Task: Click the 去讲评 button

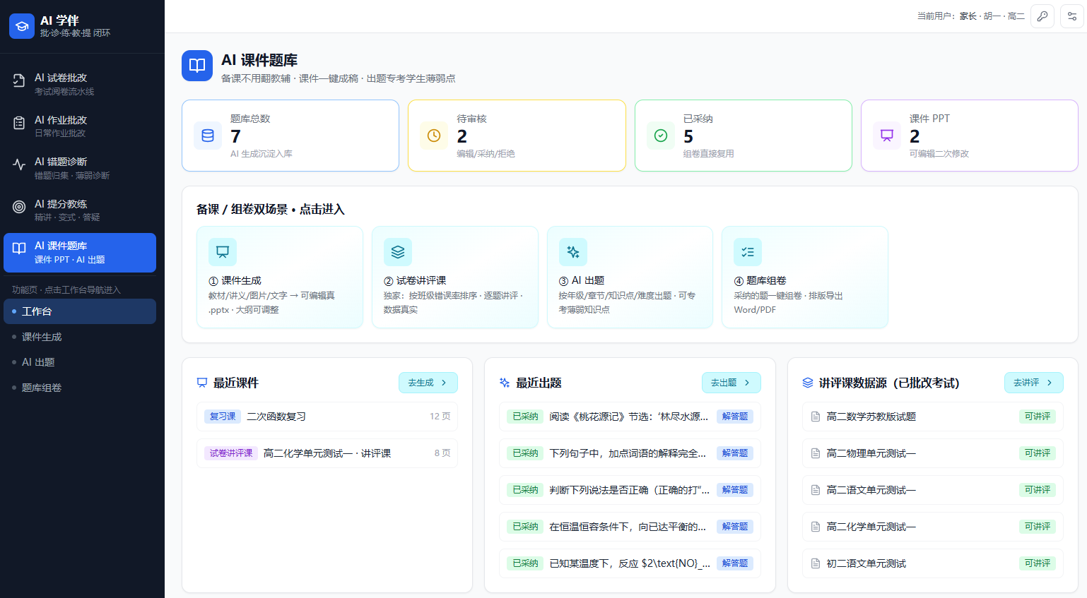Action: [1034, 383]
